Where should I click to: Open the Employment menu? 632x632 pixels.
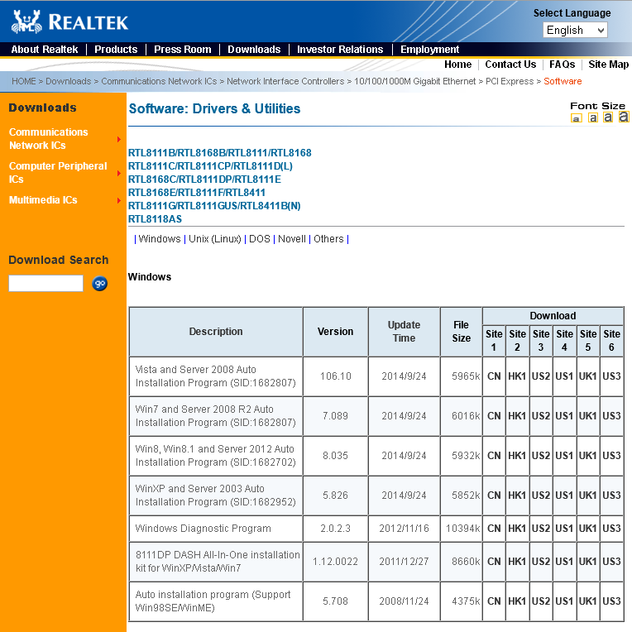click(x=429, y=49)
